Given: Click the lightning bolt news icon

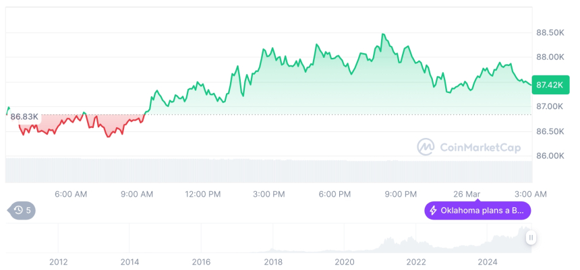Looking at the screenshot, I should [x=433, y=211].
